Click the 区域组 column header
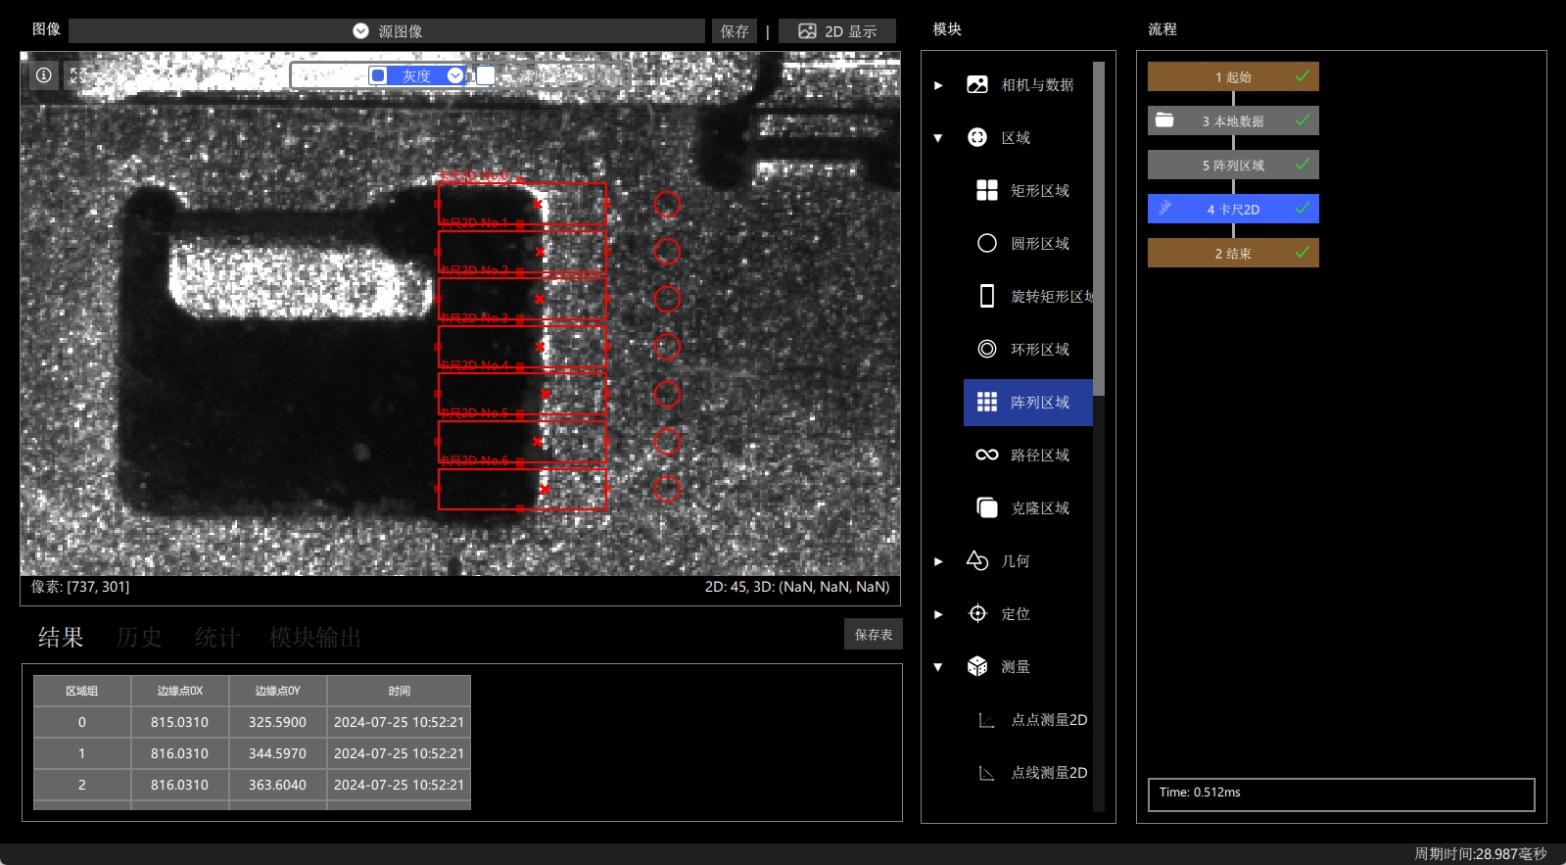The width and height of the screenshot is (1566, 865). (x=81, y=691)
